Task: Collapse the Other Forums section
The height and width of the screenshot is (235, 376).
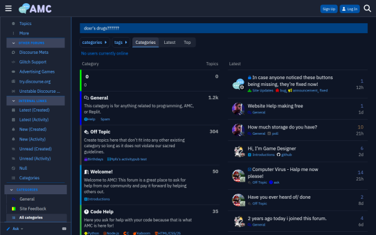Action: click(x=36, y=43)
